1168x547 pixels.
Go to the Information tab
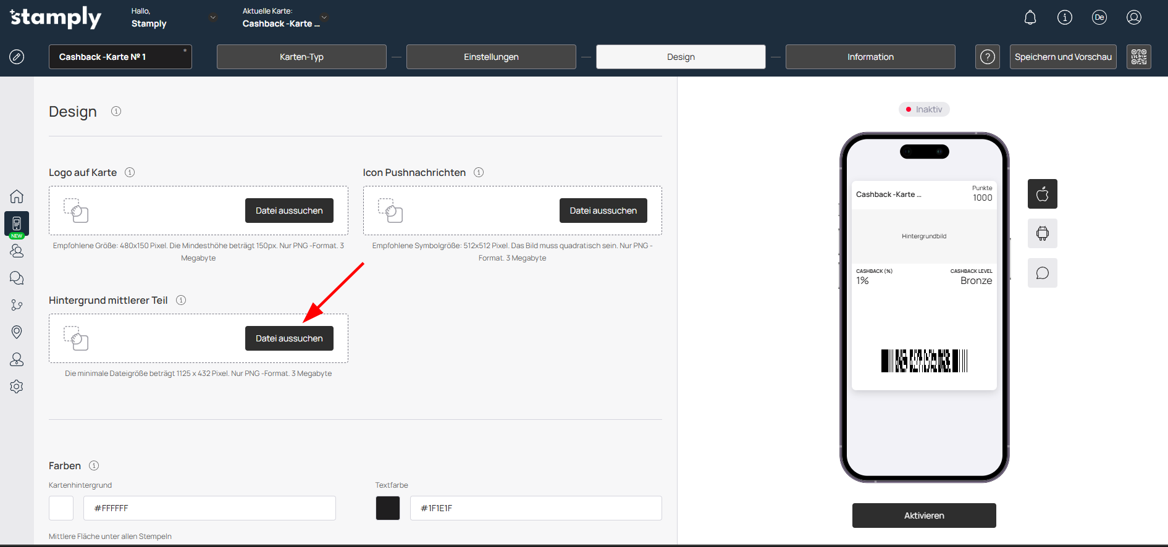[x=870, y=57]
